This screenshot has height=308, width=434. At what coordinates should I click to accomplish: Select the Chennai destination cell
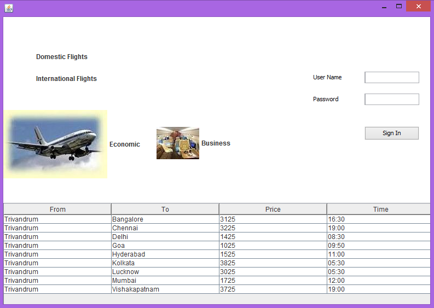pos(165,228)
